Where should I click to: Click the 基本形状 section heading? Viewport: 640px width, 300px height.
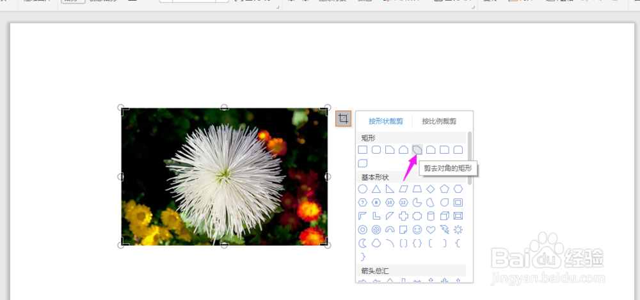pos(375,177)
